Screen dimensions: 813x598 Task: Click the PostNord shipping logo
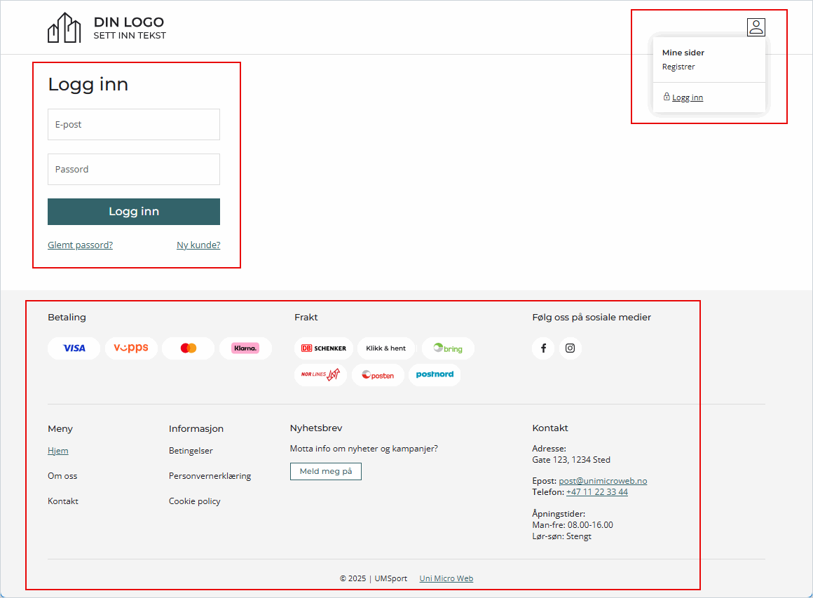435,375
